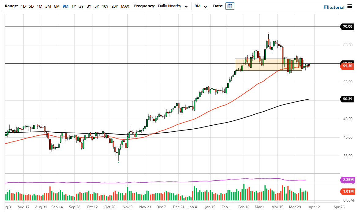Switch range to 1M
357x215 pixels.
tap(39, 6)
